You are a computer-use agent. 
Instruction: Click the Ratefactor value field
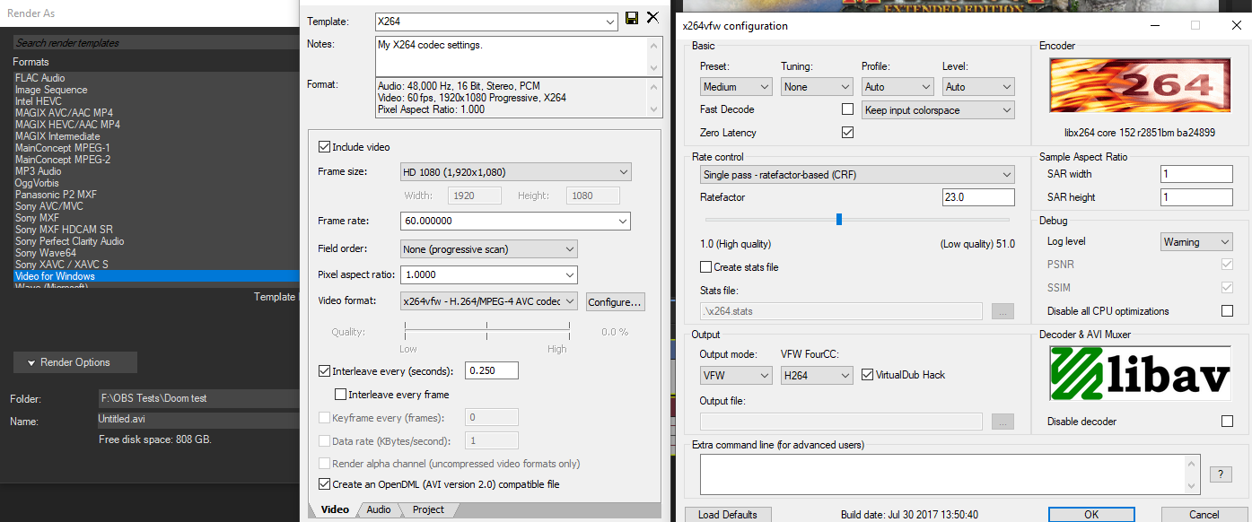coord(978,197)
